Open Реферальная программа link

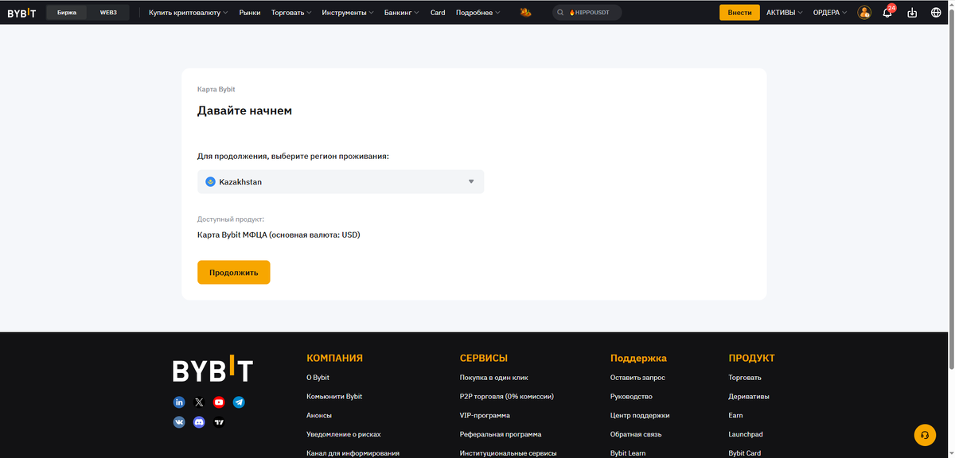tap(501, 434)
